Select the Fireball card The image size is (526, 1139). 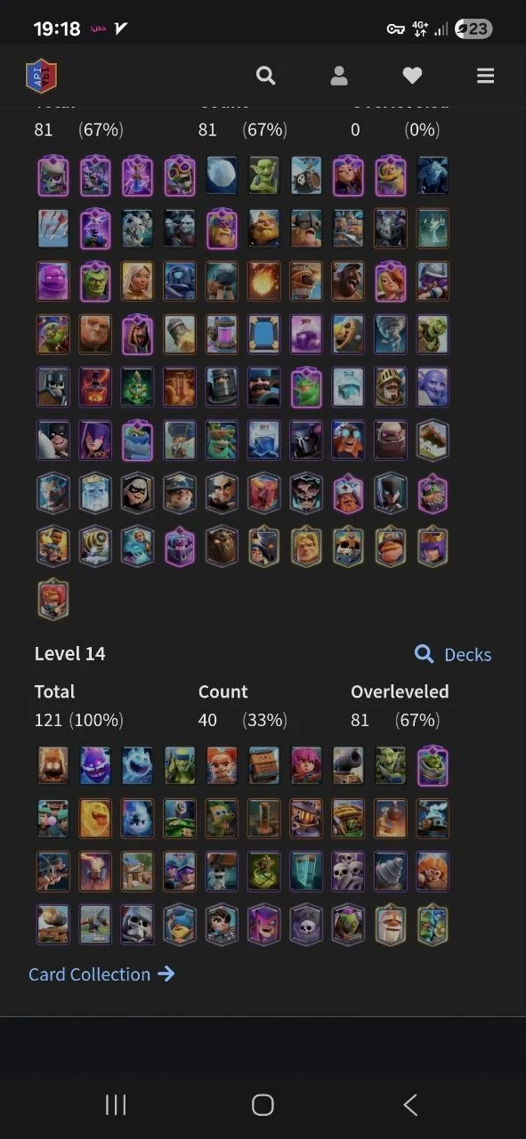pos(263,281)
